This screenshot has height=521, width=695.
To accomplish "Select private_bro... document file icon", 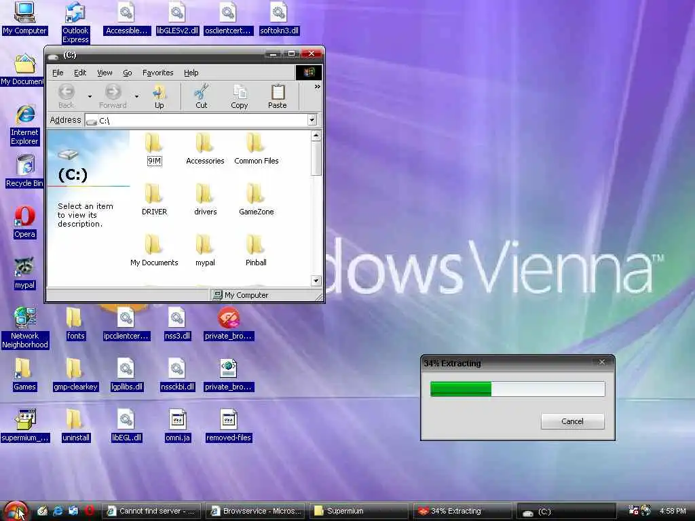I will pos(228,374).
